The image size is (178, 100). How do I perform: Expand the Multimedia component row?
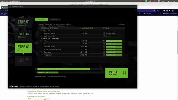(42, 52)
